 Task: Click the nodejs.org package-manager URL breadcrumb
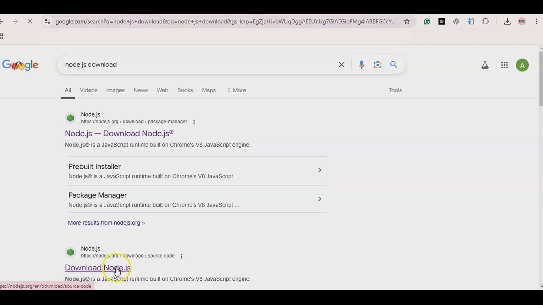coord(134,122)
